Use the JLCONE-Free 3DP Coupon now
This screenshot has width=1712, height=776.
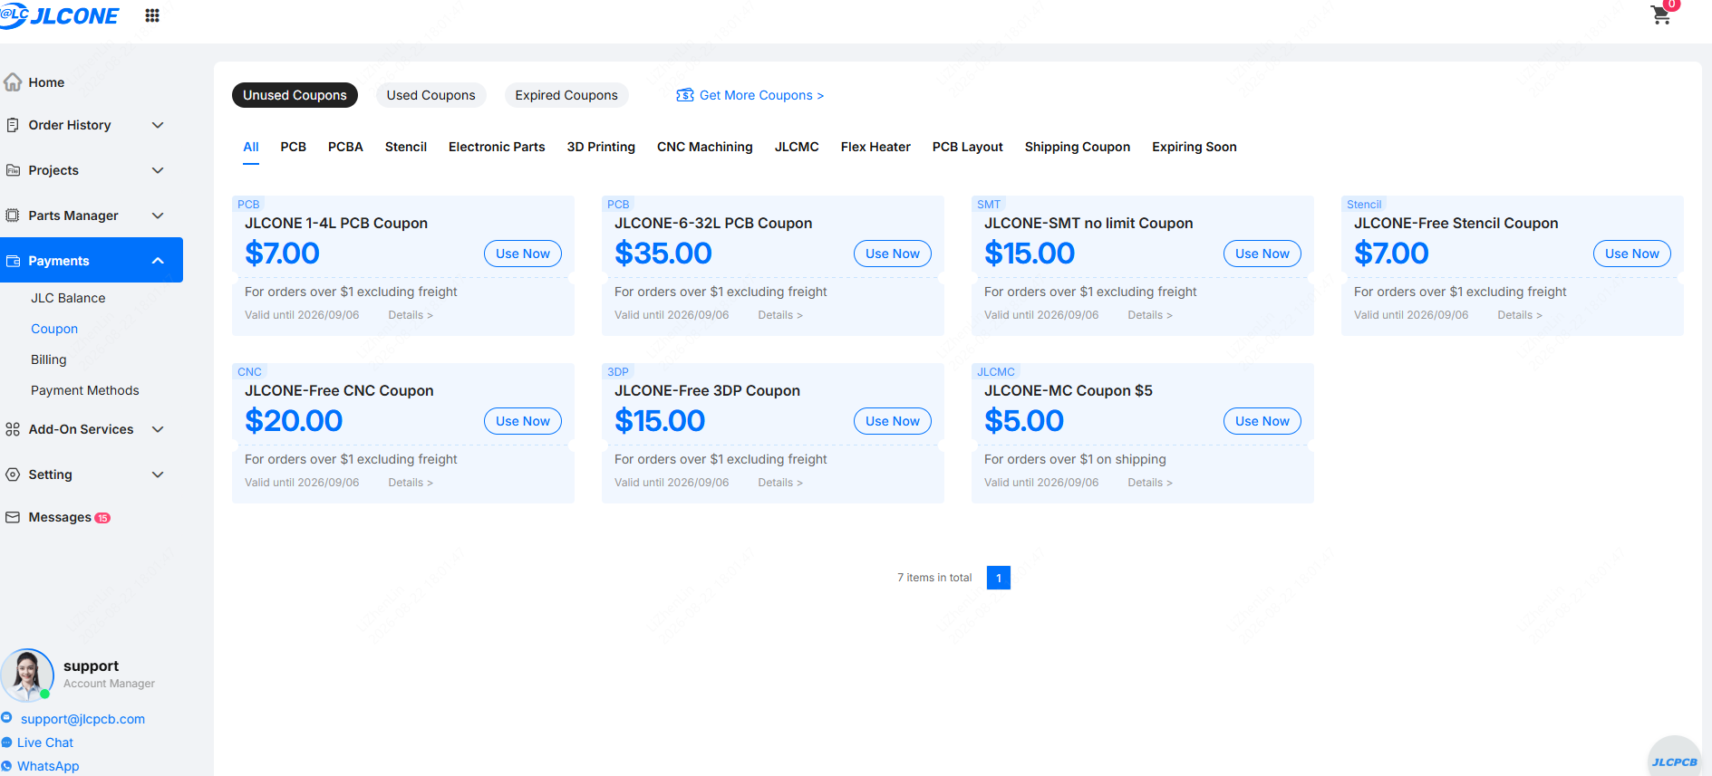pyautogui.click(x=893, y=421)
